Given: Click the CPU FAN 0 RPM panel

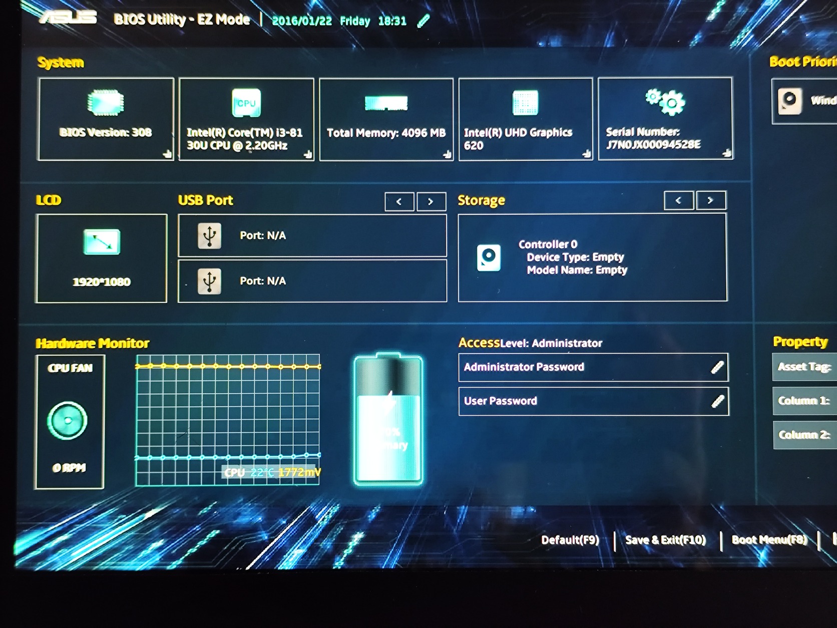Looking at the screenshot, I should click(70, 422).
